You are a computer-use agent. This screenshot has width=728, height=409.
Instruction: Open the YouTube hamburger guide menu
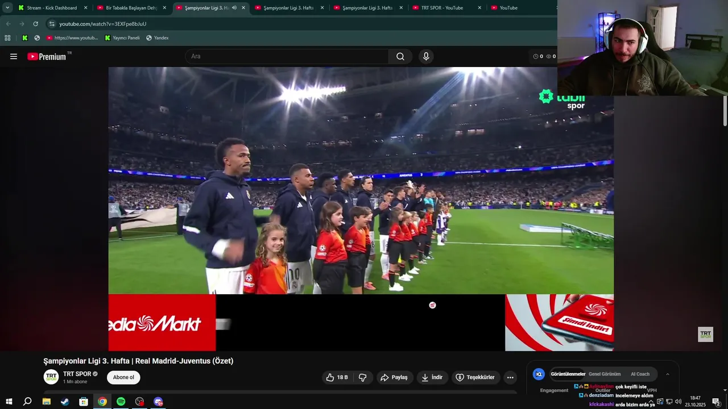14,56
